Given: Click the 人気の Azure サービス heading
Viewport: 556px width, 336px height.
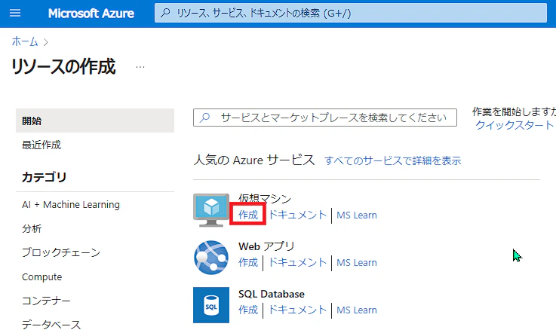Looking at the screenshot, I should 254,160.
